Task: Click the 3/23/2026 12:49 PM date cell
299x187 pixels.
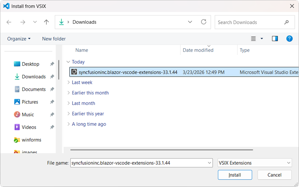Action: point(204,72)
